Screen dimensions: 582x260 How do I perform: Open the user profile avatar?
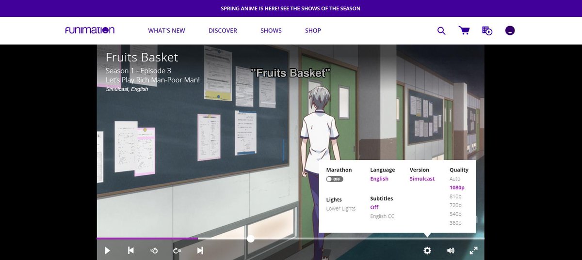510,31
